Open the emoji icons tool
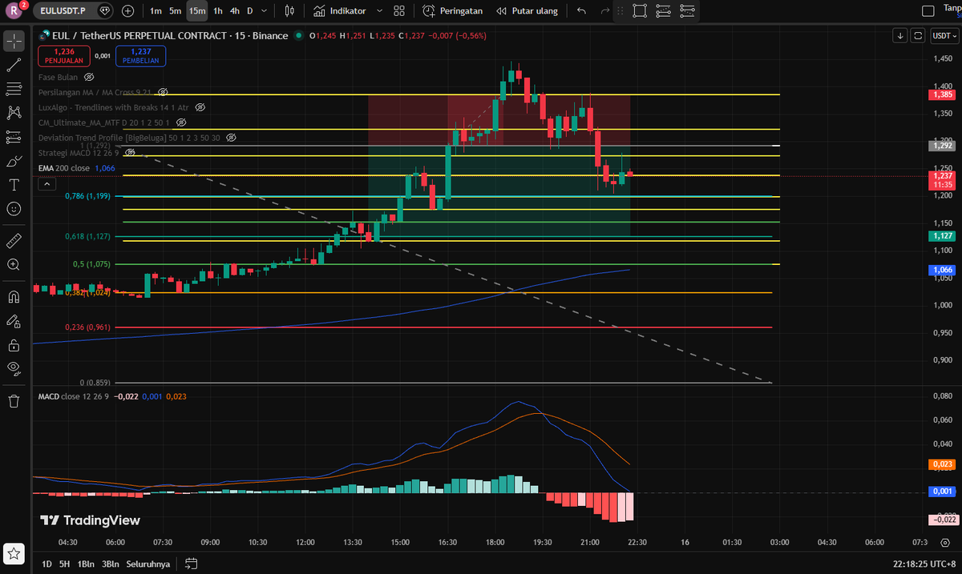Image resolution: width=962 pixels, height=574 pixels. pyautogui.click(x=14, y=209)
